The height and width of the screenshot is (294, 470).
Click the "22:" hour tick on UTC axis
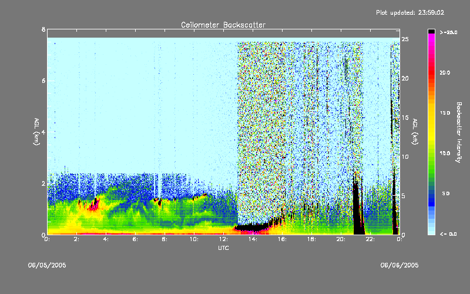[370, 239]
